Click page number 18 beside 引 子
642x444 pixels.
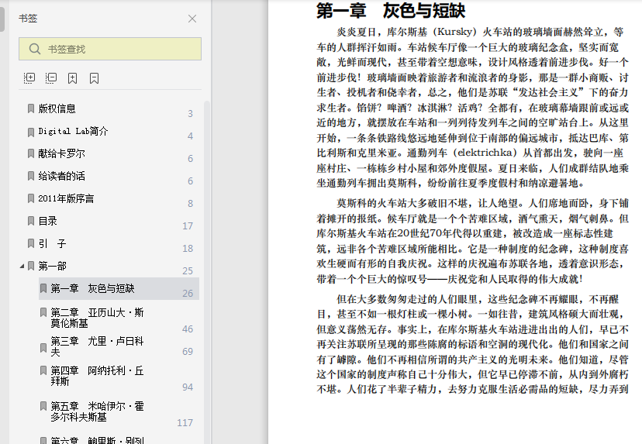(188, 249)
